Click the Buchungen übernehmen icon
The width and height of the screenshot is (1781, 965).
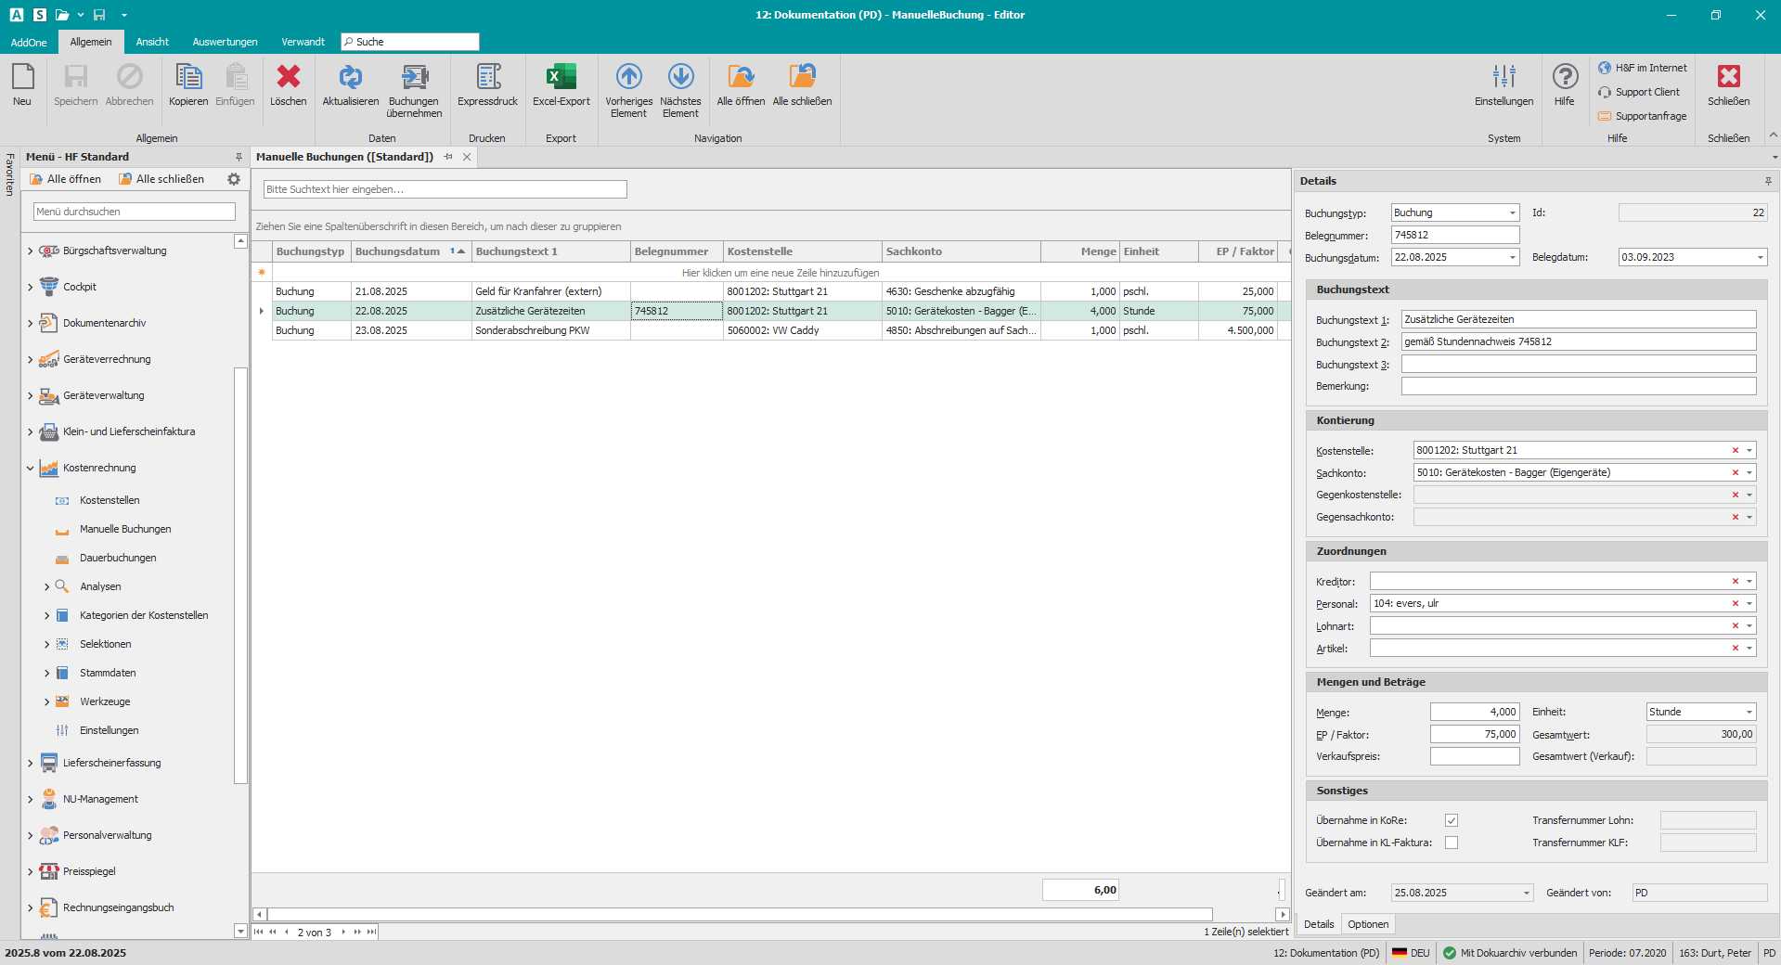tap(414, 78)
